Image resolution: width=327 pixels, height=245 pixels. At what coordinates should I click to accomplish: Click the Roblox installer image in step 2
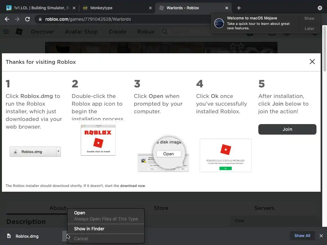tap(98, 140)
